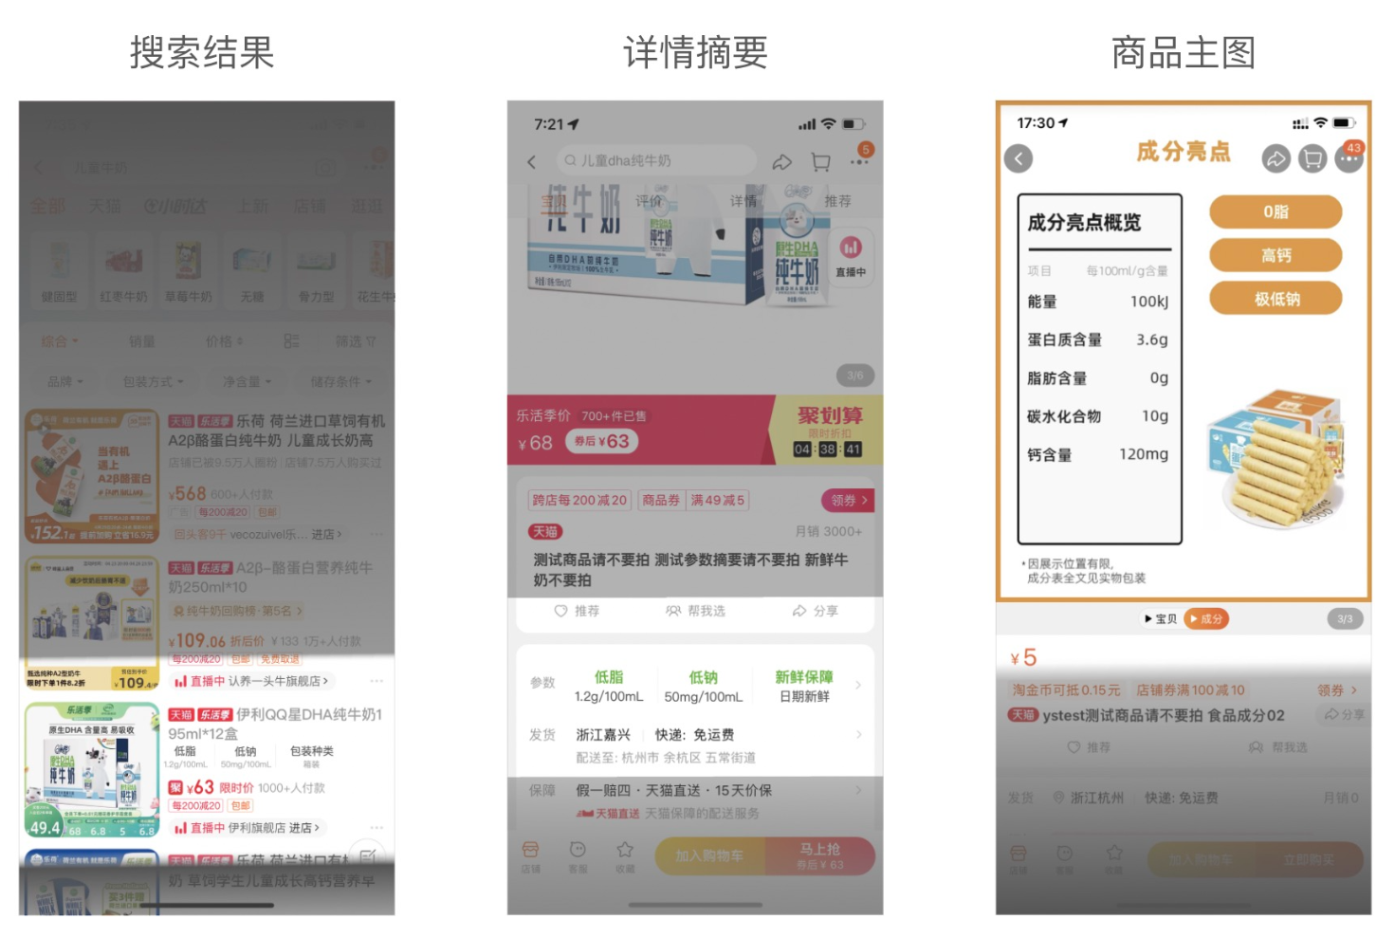This screenshot has width=1395, height=937.
Task: Tap the 收藏 star in 详情摘要 bottom bar
Action: click(x=625, y=855)
